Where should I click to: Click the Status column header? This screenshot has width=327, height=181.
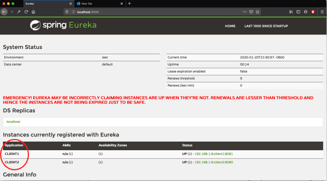coord(187,145)
